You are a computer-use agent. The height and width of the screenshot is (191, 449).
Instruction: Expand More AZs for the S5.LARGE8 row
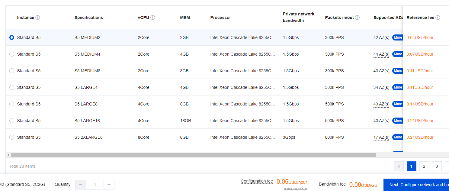click(x=397, y=104)
